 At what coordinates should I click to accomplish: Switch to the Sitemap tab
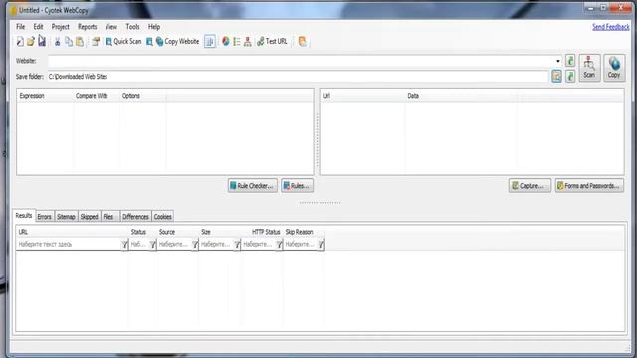click(x=66, y=217)
